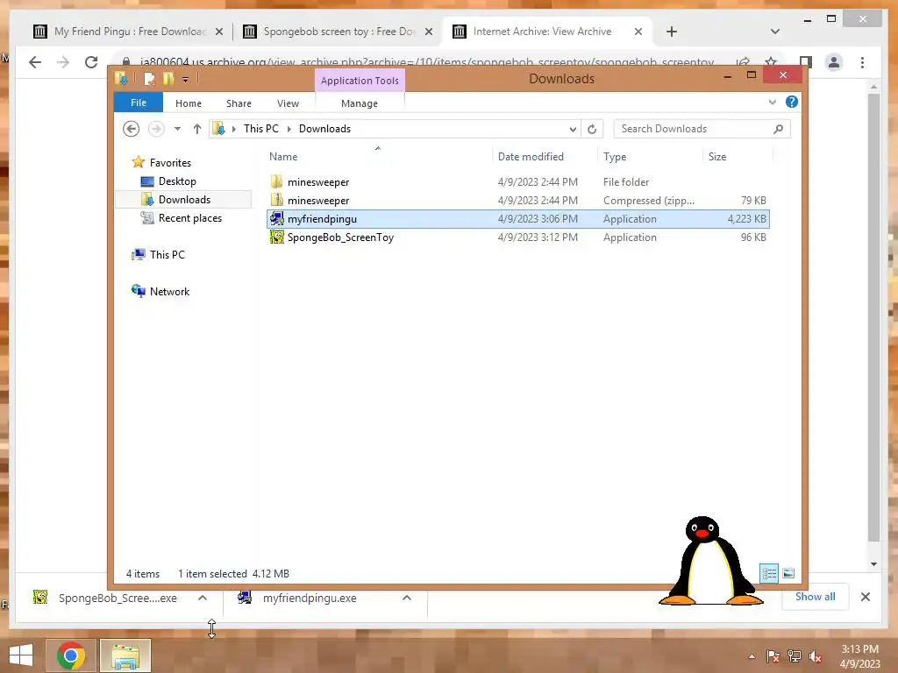The width and height of the screenshot is (898, 673).
Task: Click the Favorites heading
Action: (170, 162)
